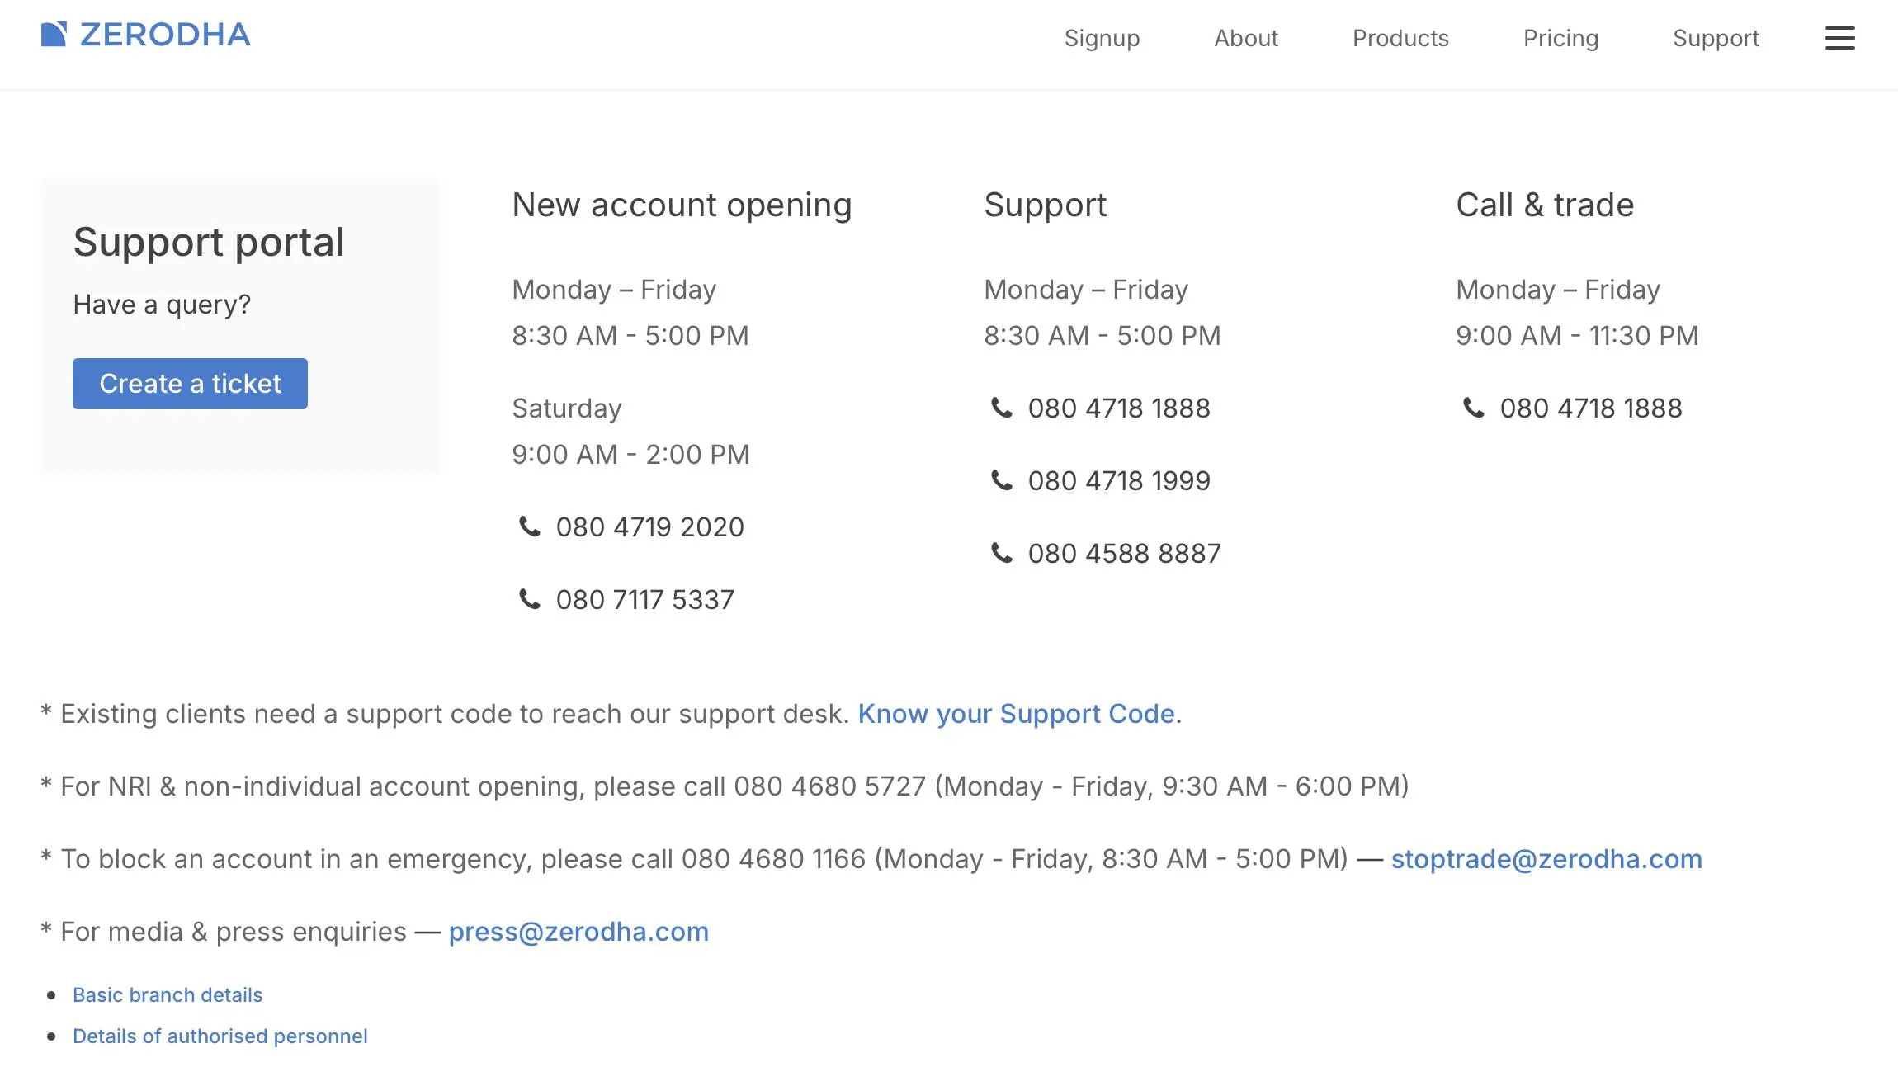1898x1086 pixels.
Task: Click Monday – Friday under New account opening
Action: point(614,290)
